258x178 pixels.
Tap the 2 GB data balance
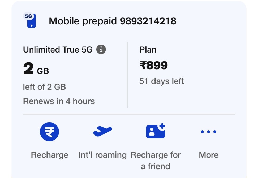[x=36, y=69]
